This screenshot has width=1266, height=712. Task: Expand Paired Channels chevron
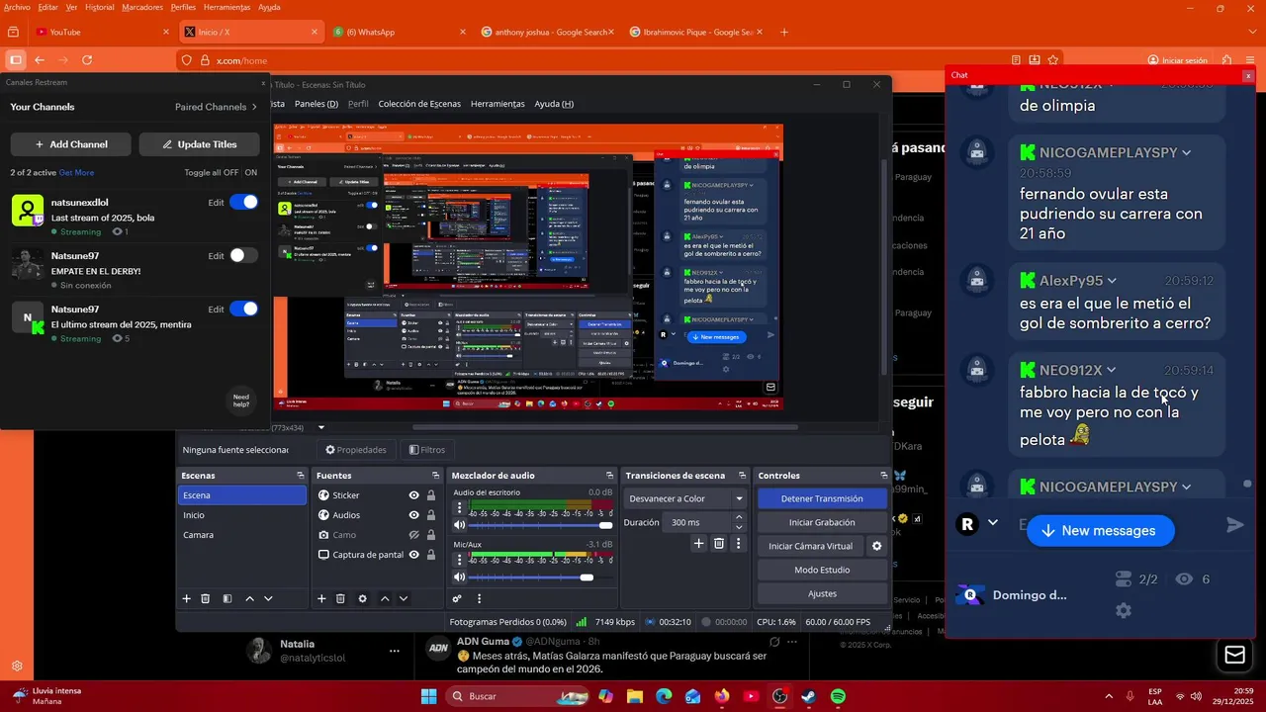point(254,107)
